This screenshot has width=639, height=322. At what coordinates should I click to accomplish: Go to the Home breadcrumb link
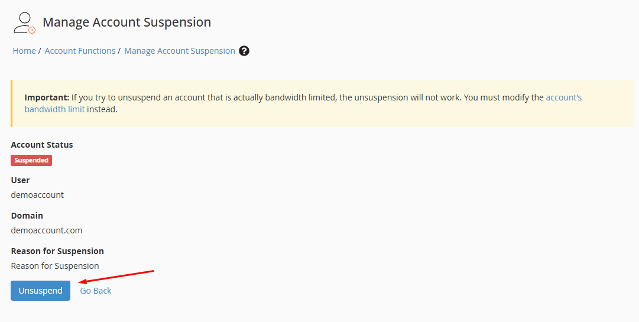point(24,51)
